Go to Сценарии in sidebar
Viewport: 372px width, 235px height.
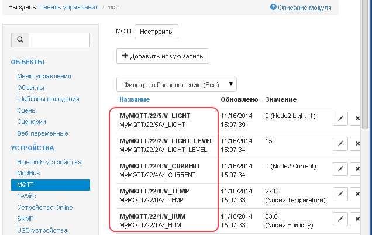(x=32, y=122)
